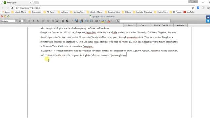Click the green zoom dot of document window
Viewport: 210px width, 118px height.
tap(8, 16)
